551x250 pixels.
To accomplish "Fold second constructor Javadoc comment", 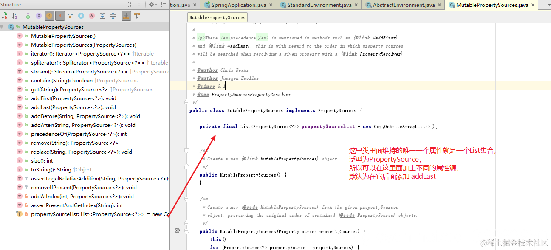I will [186, 199].
